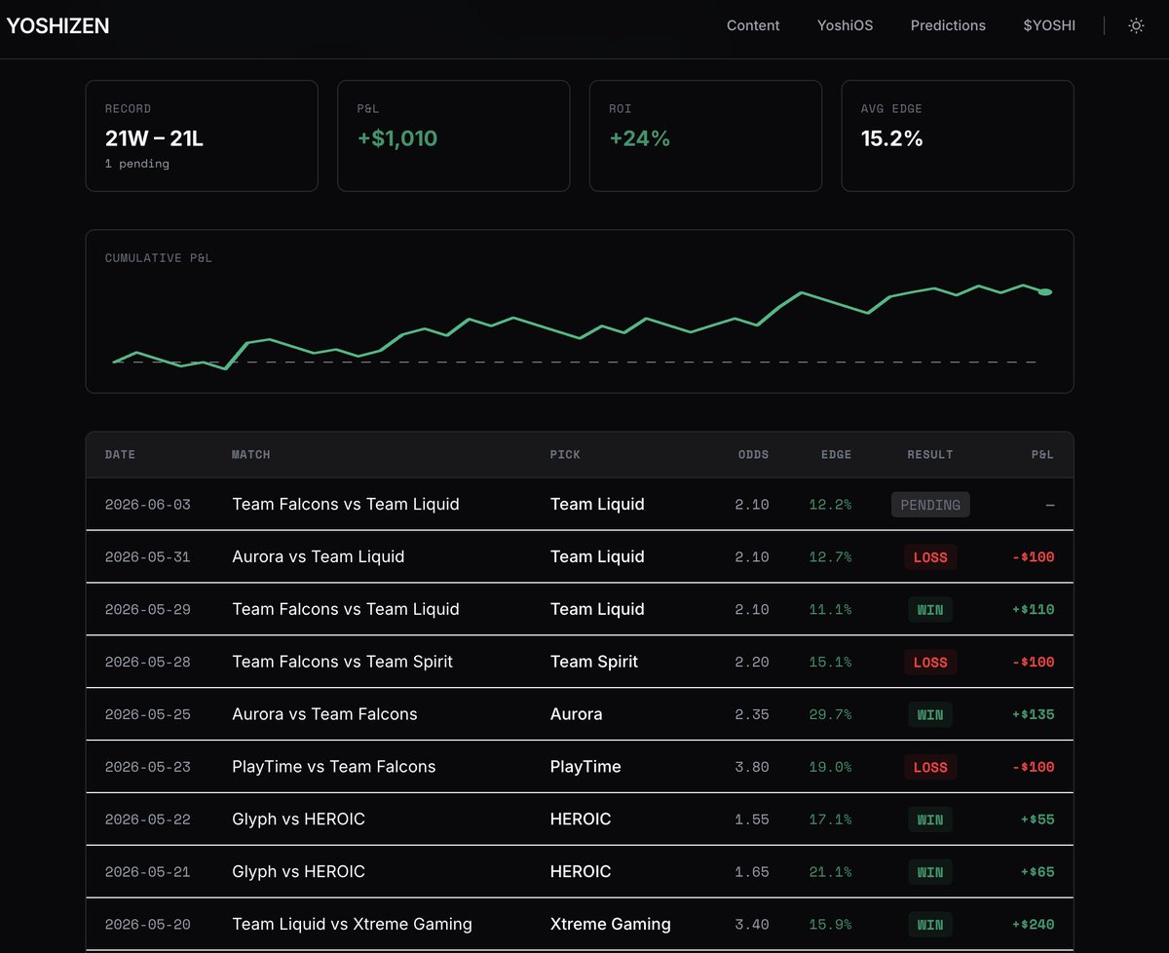Click the P&L column header in the table

[x=1042, y=455]
